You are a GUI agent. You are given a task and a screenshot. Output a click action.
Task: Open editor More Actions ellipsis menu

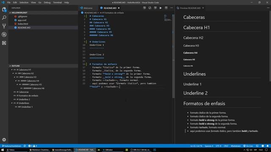171,8
